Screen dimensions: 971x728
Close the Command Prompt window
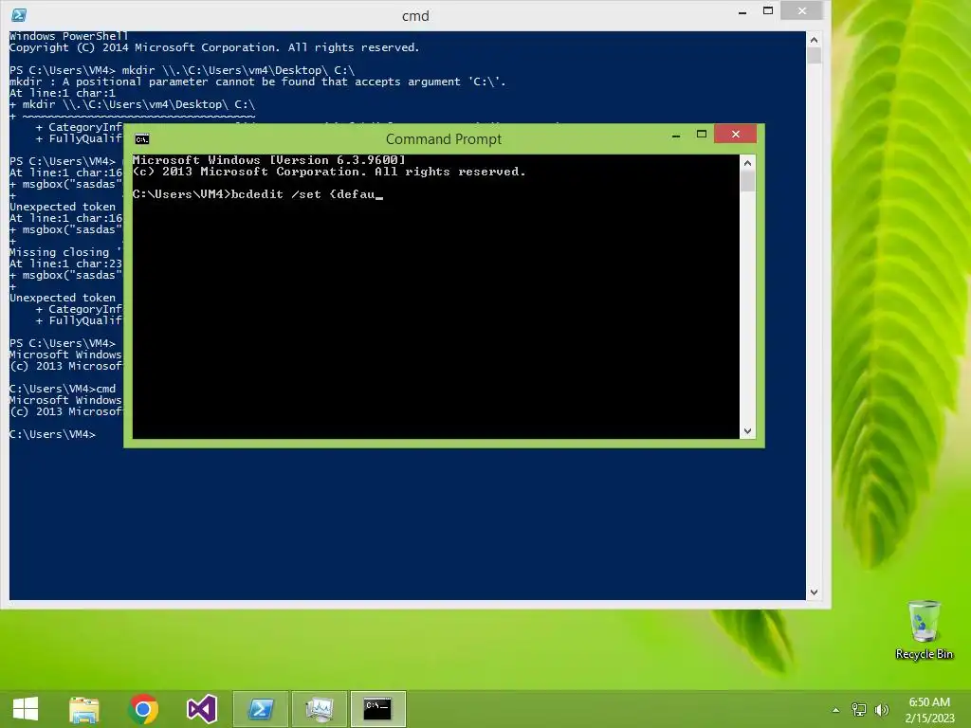pyautogui.click(x=735, y=134)
